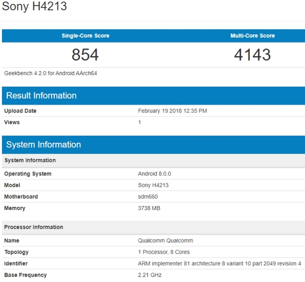Select the Topology row showing 8 Cores
The width and height of the screenshot is (305, 282).
point(15,252)
